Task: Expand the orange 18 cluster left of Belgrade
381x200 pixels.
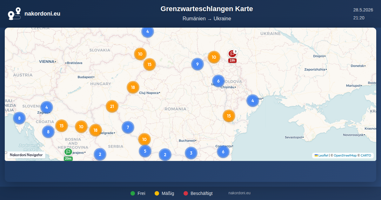Action: [96, 130]
